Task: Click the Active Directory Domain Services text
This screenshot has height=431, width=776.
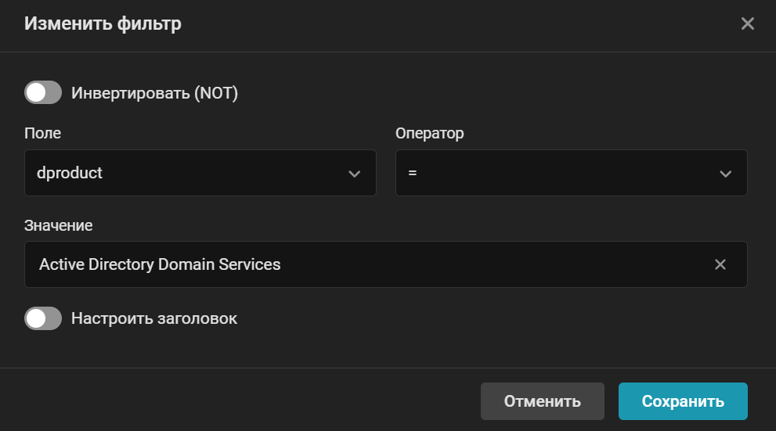Action: 160,264
